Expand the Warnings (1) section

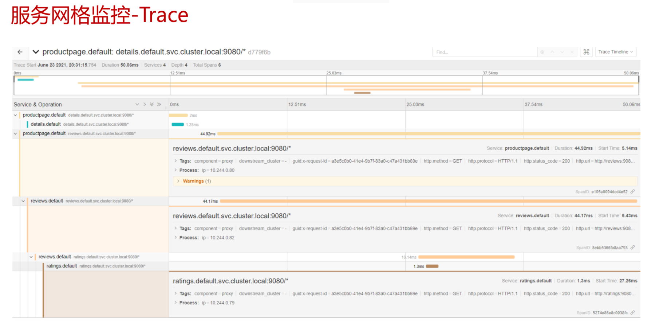[x=193, y=181]
